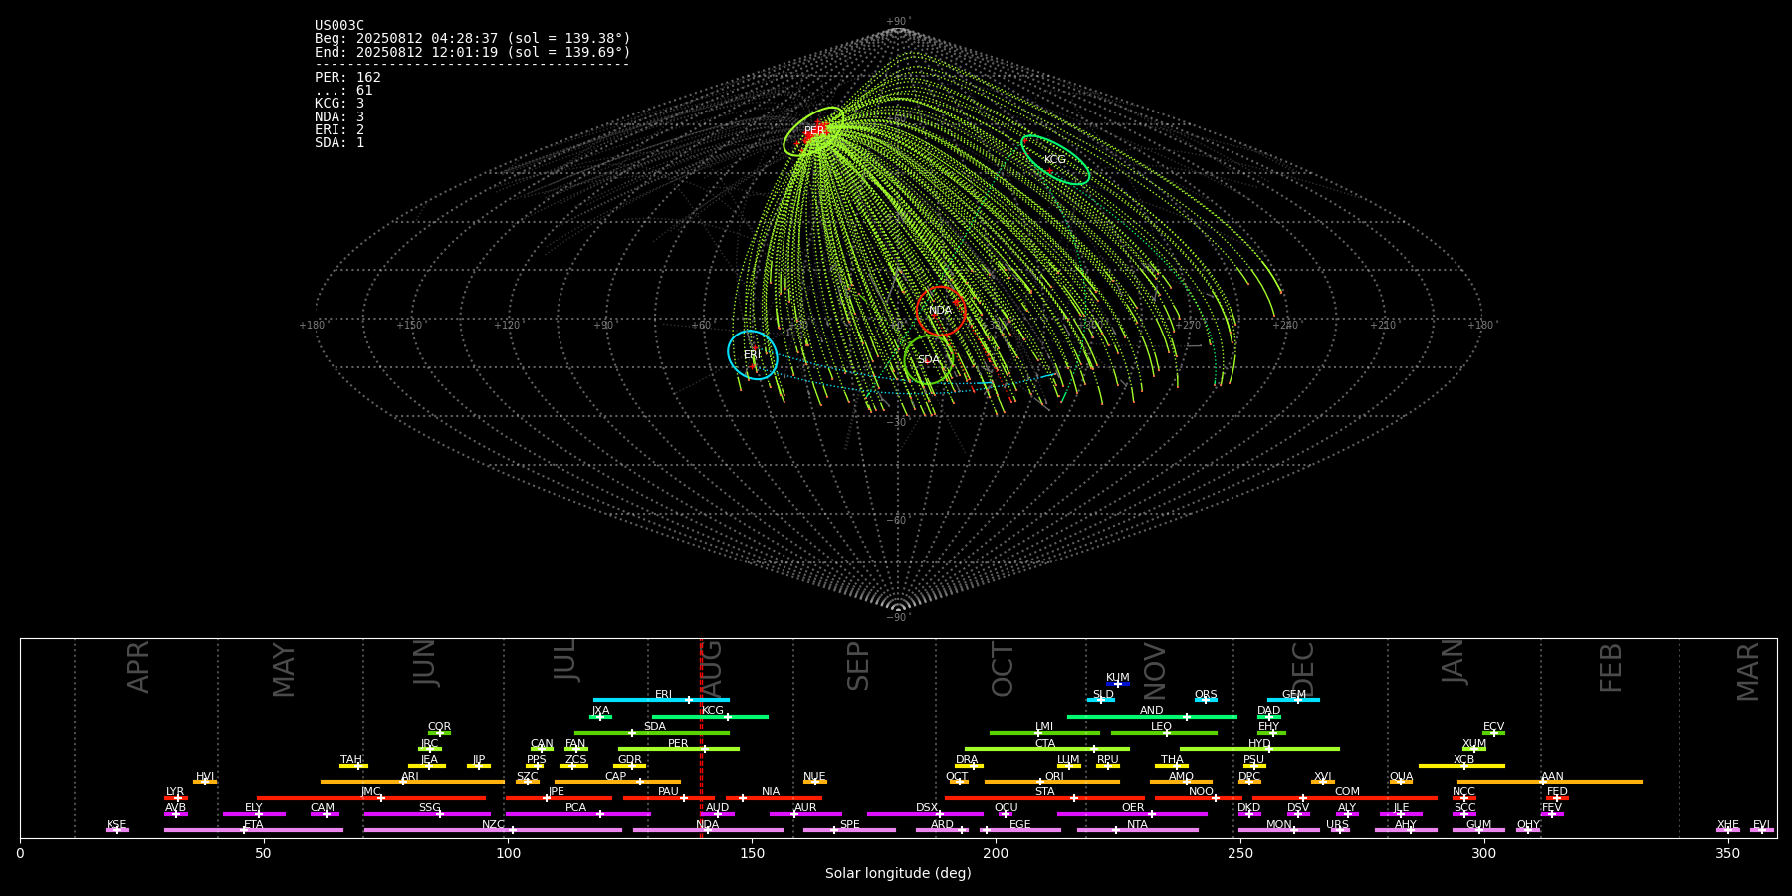Click the -90° south pole label
The height and width of the screenshot is (896, 1792).
(x=898, y=618)
